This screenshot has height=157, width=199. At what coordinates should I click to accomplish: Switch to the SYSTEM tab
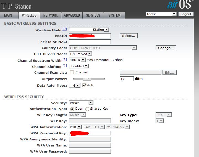(114, 16)
